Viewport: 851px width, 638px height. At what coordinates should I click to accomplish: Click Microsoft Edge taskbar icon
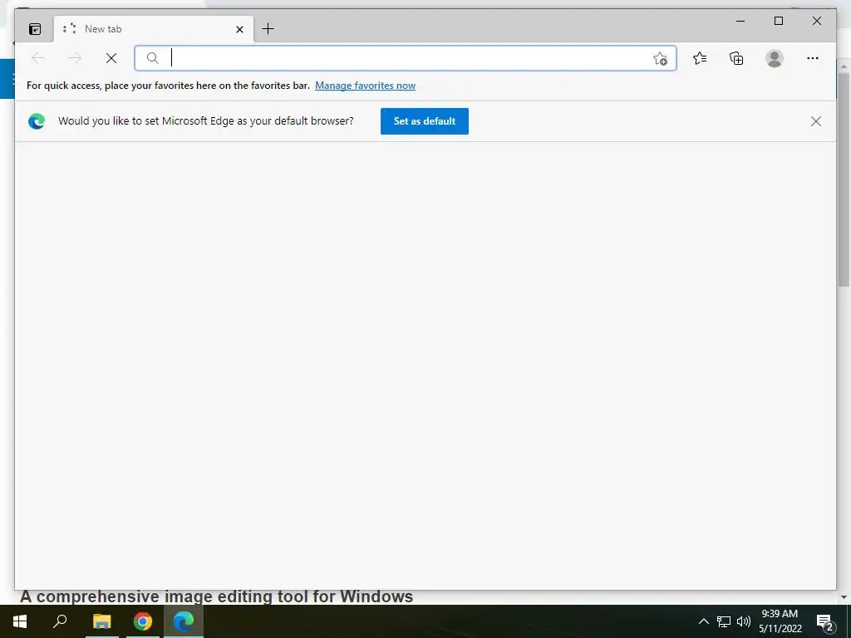(184, 621)
